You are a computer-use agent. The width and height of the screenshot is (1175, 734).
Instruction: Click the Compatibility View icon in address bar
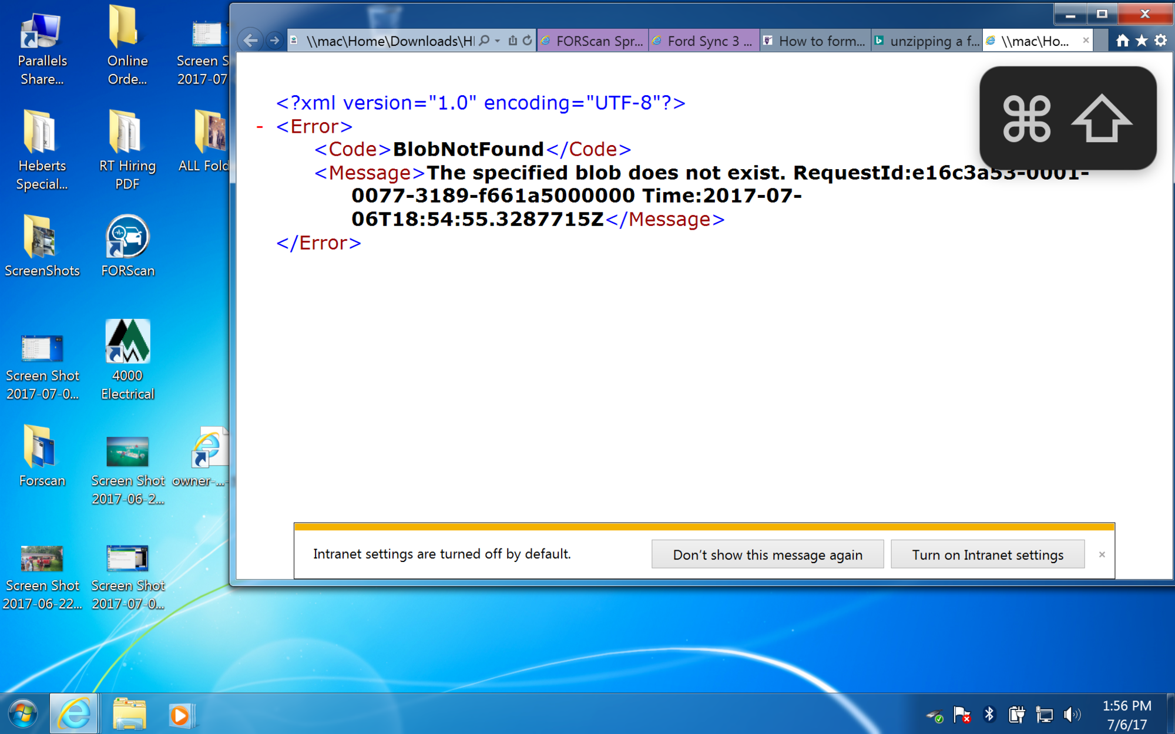(512, 41)
